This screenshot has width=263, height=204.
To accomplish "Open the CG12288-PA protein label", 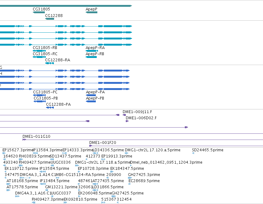I will pos(58,104).
